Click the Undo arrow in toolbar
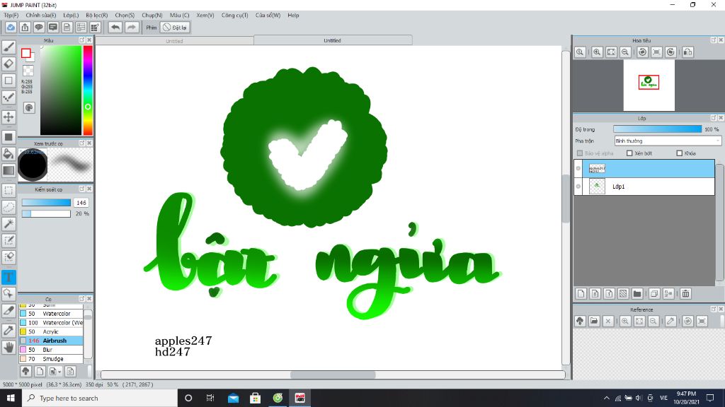 115,28
